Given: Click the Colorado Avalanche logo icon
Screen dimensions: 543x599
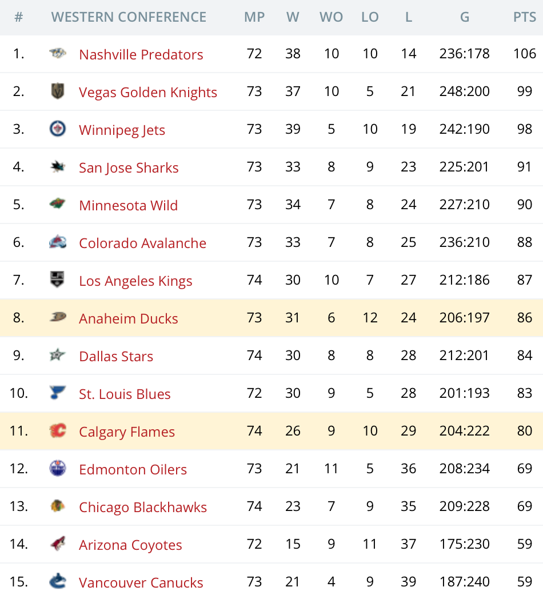Looking at the screenshot, I should click(58, 242).
